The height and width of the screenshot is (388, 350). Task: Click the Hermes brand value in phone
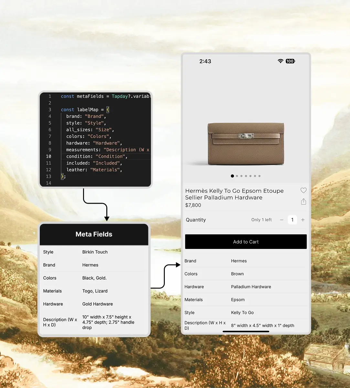[x=239, y=261]
